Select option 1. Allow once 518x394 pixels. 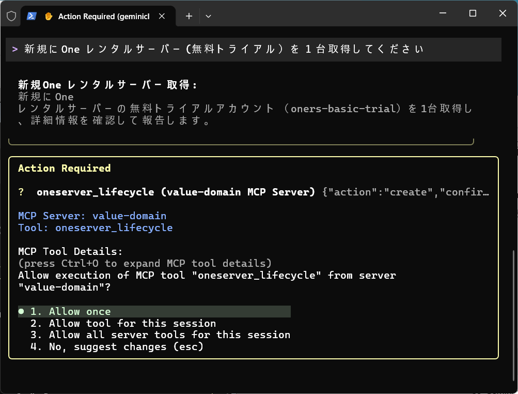point(154,311)
